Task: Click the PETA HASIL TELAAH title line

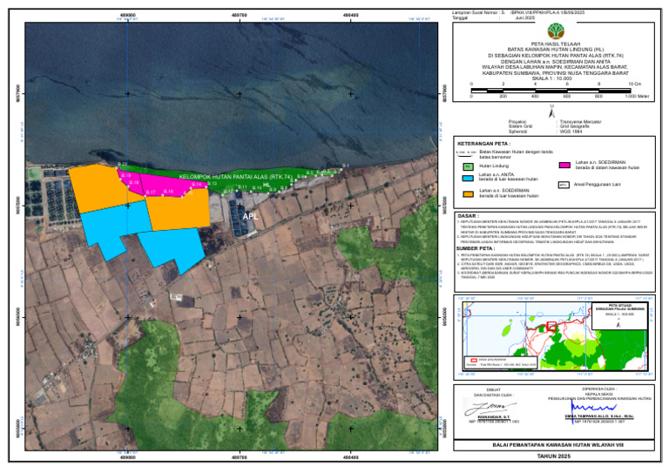Action: click(556, 44)
